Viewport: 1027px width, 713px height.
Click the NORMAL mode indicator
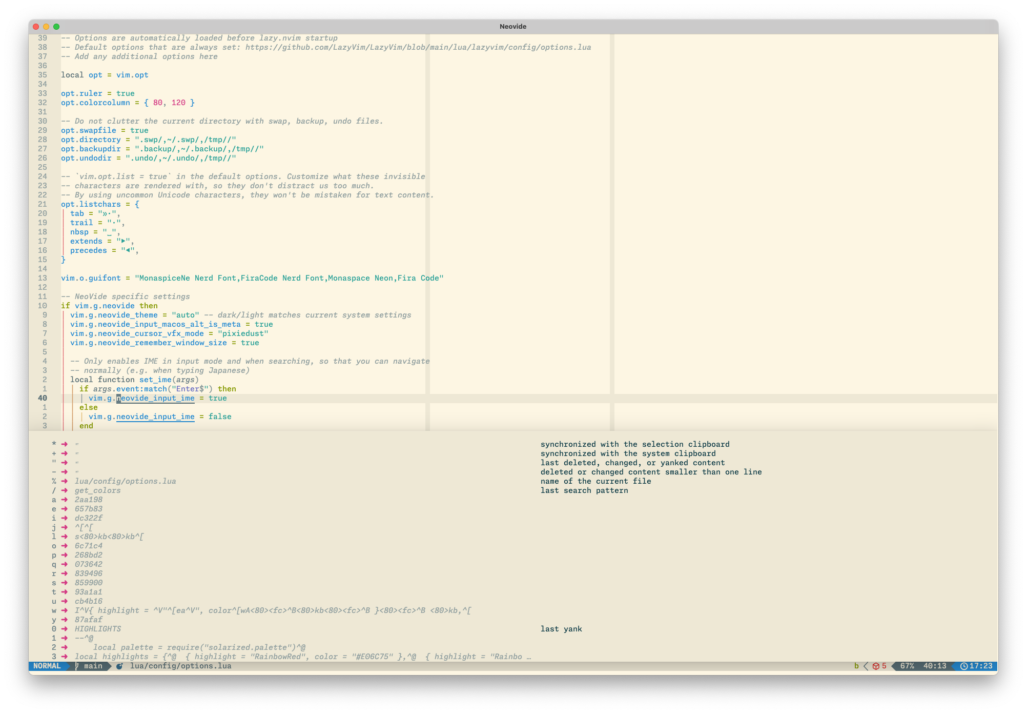(47, 666)
